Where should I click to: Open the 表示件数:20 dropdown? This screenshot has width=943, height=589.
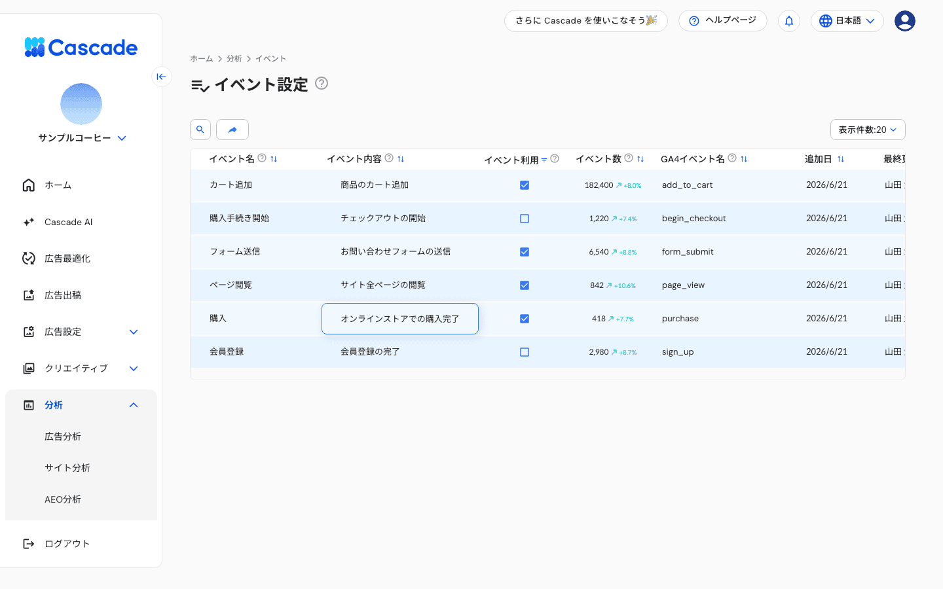point(868,130)
